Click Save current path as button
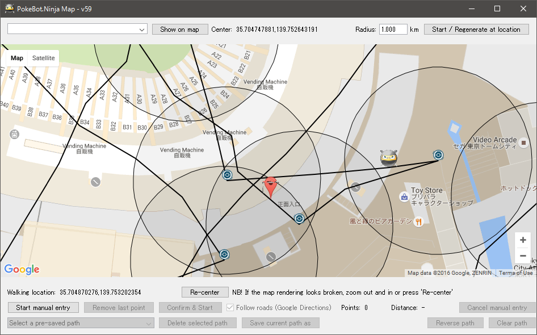Screen dimensions: 537x335 pos(280,323)
